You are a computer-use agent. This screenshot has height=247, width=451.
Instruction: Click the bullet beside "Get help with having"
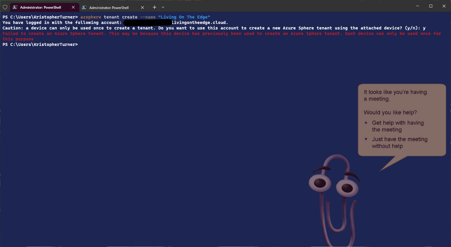[x=366, y=123]
